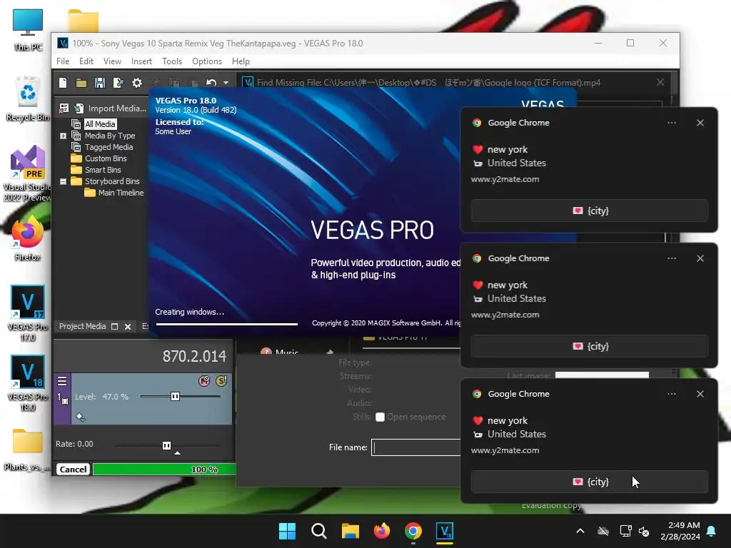Click the Copy toolbar icon

(x=174, y=83)
